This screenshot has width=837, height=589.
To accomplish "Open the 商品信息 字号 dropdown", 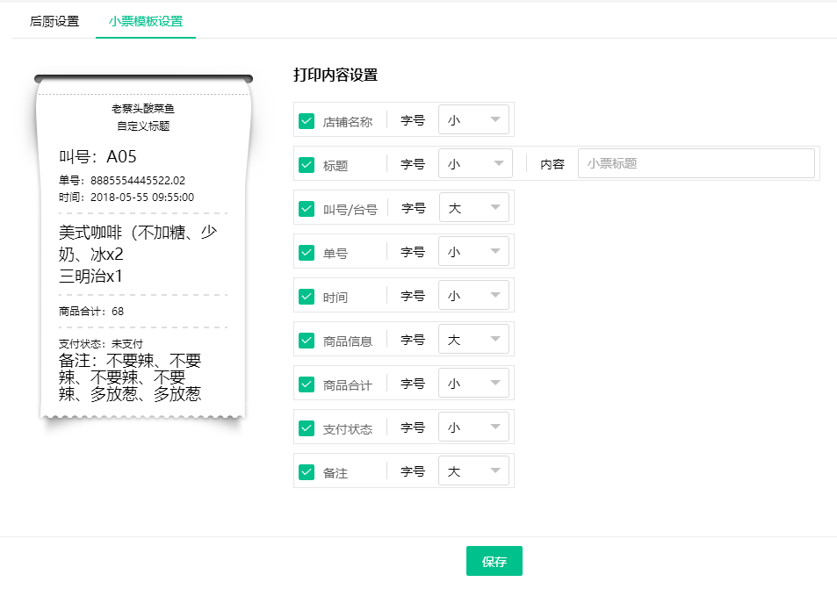I will click(473, 339).
